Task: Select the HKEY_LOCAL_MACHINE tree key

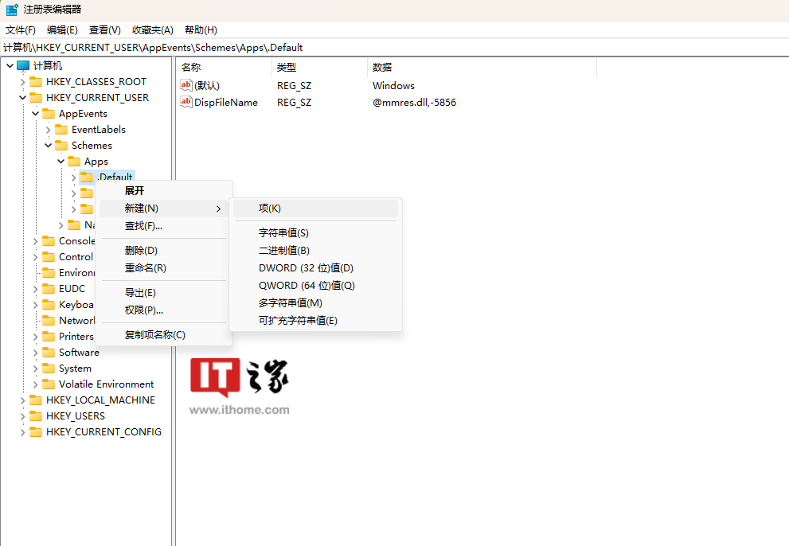Action: [x=100, y=400]
